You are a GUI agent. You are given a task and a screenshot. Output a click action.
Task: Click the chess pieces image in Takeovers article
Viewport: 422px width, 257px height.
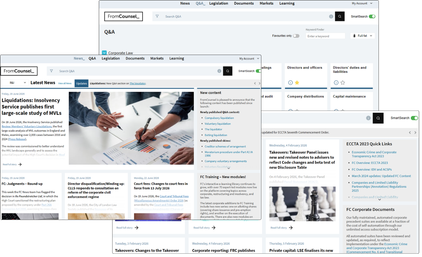(303, 204)
